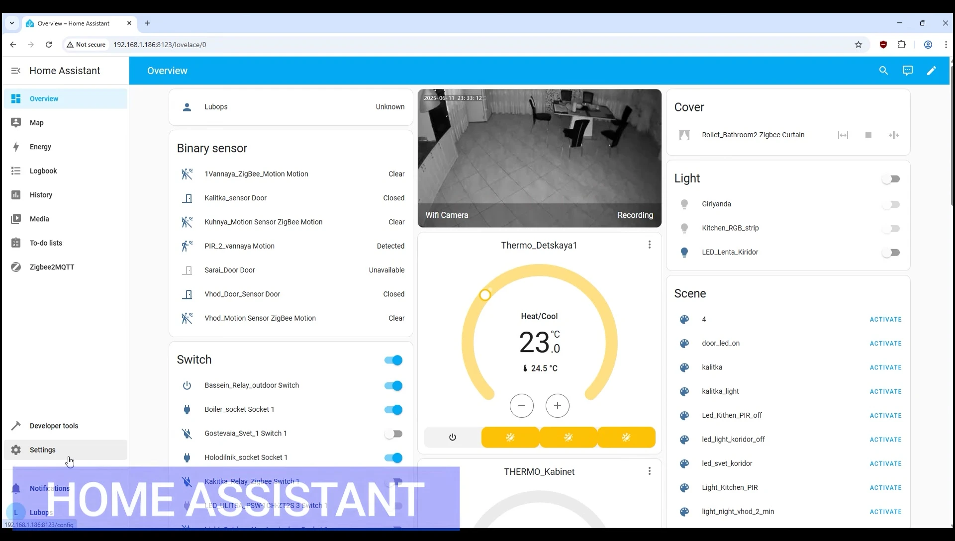
Task: Activate the Led_Kithen_PIR_off scene
Action: [x=885, y=416]
